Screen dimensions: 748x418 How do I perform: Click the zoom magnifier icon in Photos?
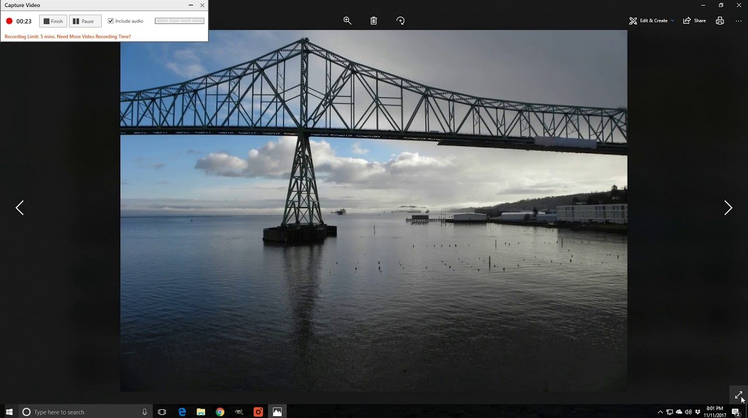point(347,20)
